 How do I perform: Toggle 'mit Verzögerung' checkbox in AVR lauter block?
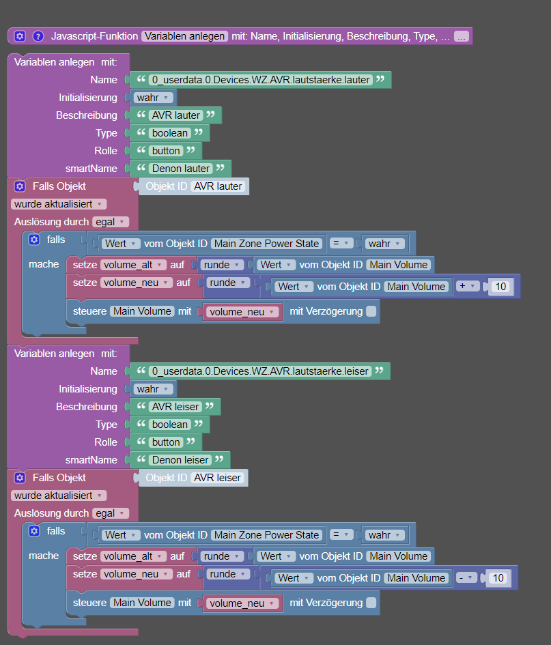click(371, 311)
